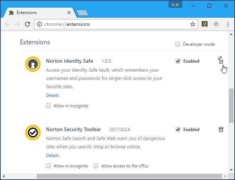Open Details link for Norton Security Toolbar
Screen dimensions: 235x180
[x=52, y=156]
